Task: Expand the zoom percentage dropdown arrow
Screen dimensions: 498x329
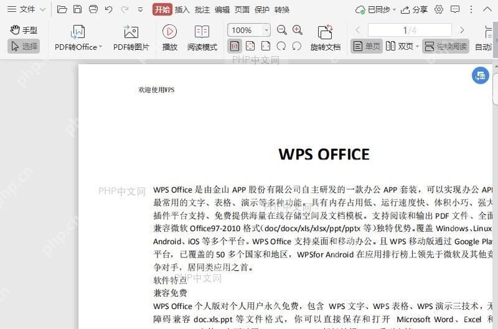Action: (267, 30)
